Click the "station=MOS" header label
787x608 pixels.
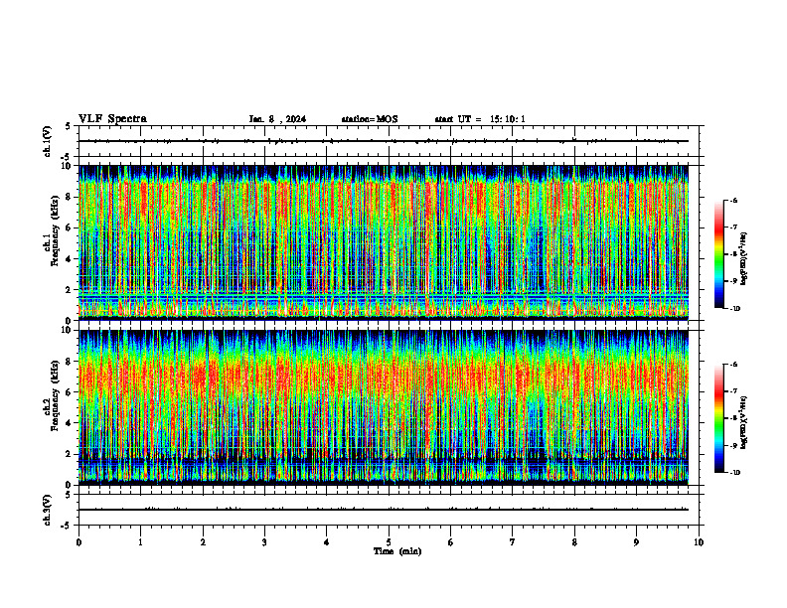(x=370, y=119)
